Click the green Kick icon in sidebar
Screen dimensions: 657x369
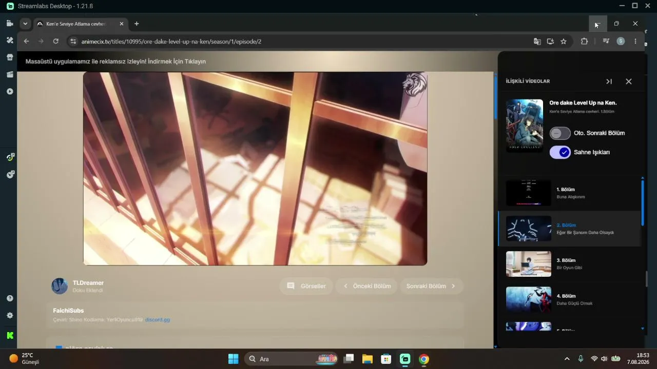(x=9, y=336)
